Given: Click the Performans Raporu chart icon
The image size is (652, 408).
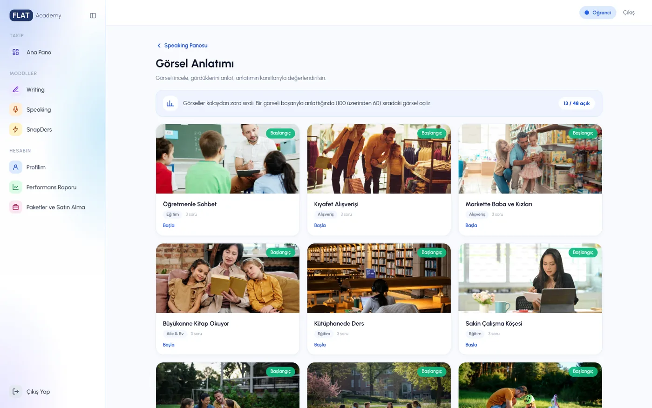Looking at the screenshot, I should (15, 187).
